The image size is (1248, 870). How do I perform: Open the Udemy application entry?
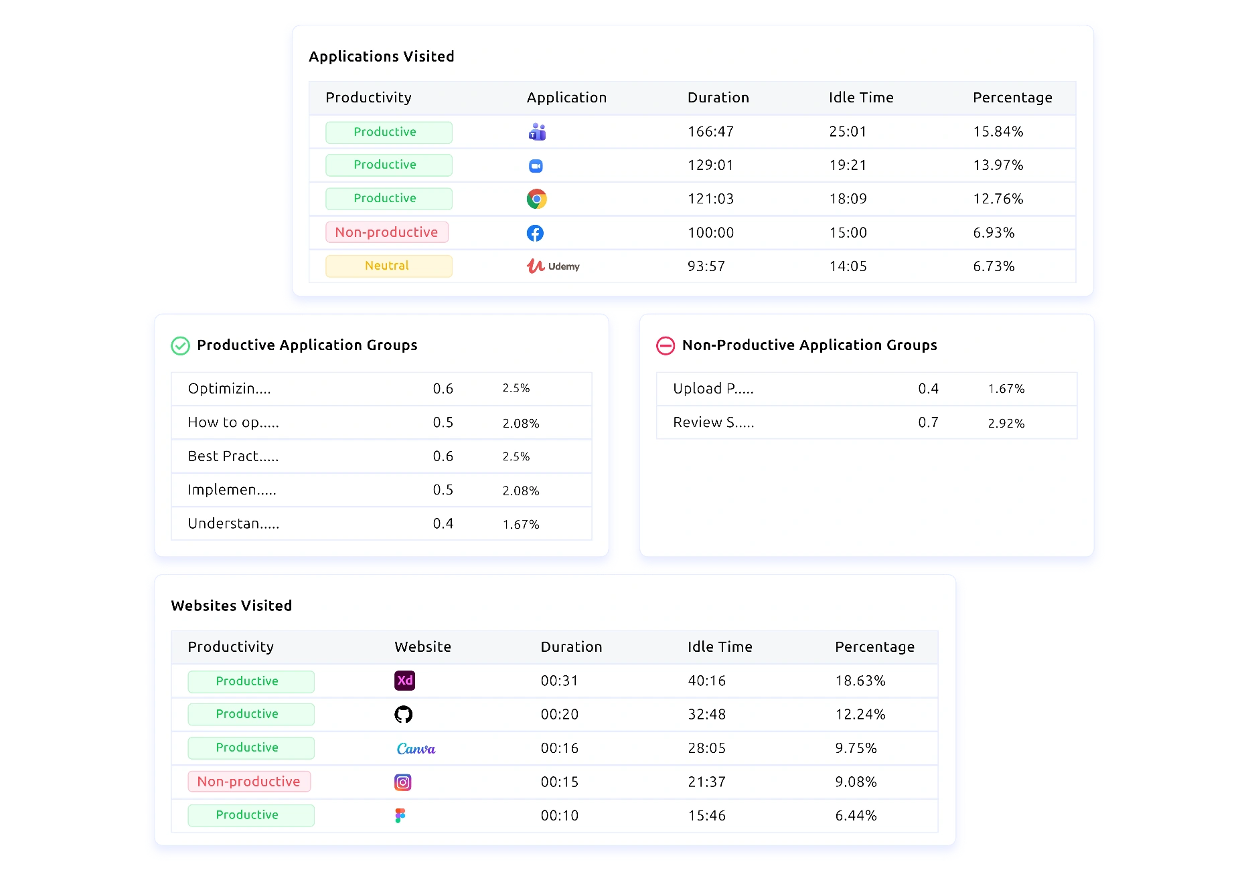pos(553,266)
